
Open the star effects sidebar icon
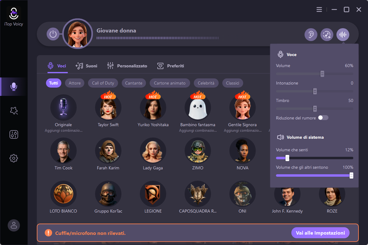click(x=14, y=111)
